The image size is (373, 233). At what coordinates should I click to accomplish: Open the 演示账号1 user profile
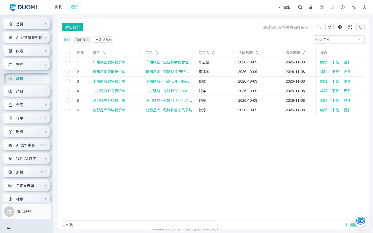pos(27,212)
